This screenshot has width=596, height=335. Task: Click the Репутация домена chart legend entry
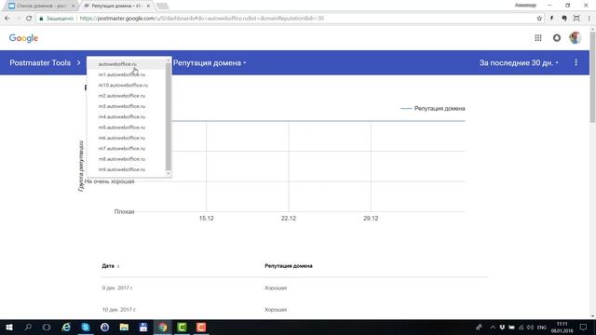click(x=432, y=108)
